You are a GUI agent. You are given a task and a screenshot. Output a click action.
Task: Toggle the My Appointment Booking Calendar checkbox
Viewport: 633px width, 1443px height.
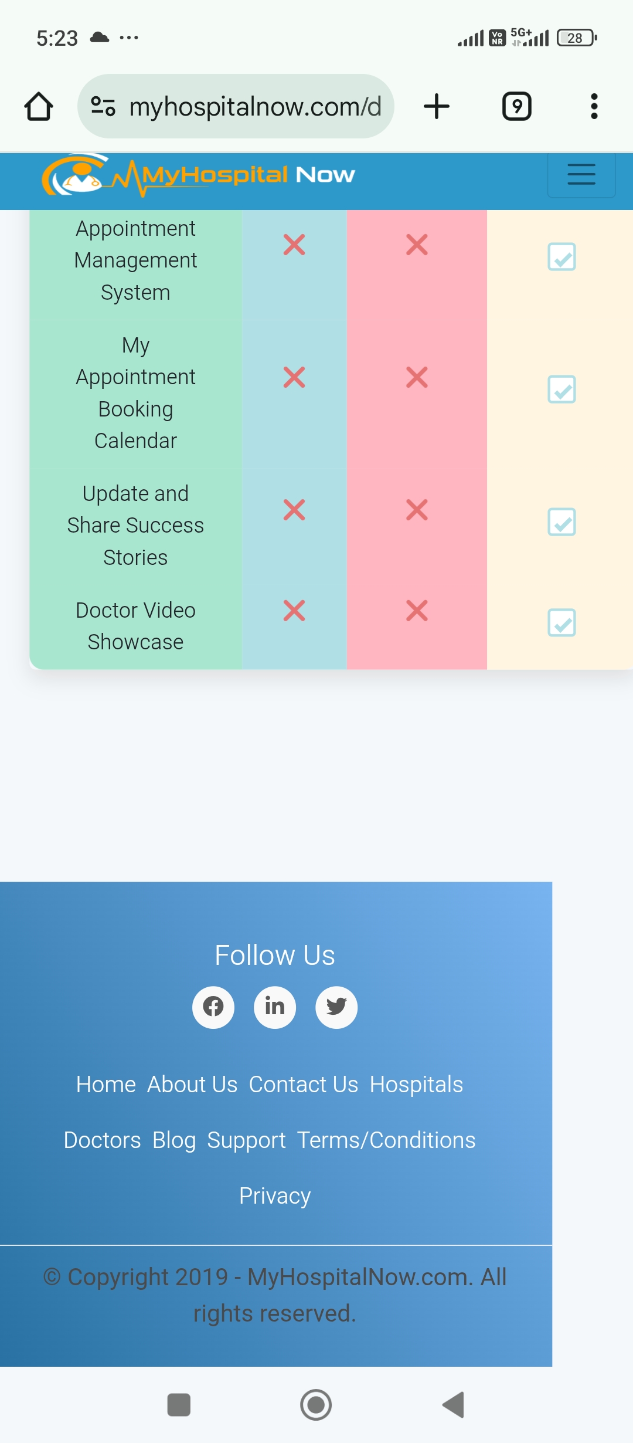pos(561,389)
